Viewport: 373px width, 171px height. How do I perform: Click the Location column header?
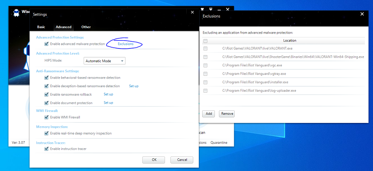289,41
